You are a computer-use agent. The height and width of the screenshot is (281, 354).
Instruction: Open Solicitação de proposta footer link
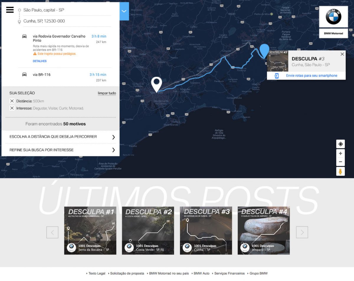[127, 273]
